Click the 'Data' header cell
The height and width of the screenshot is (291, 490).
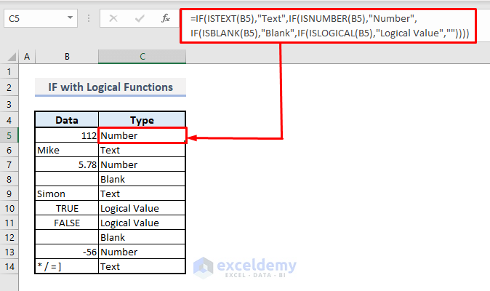click(67, 120)
